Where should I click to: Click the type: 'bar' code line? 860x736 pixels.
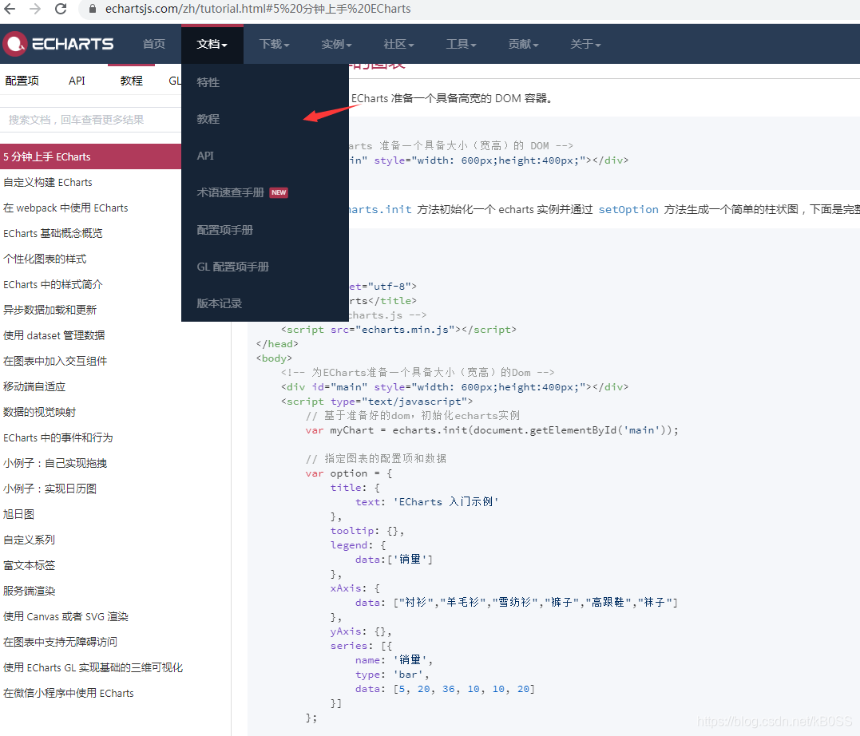(x=392, y=675)
